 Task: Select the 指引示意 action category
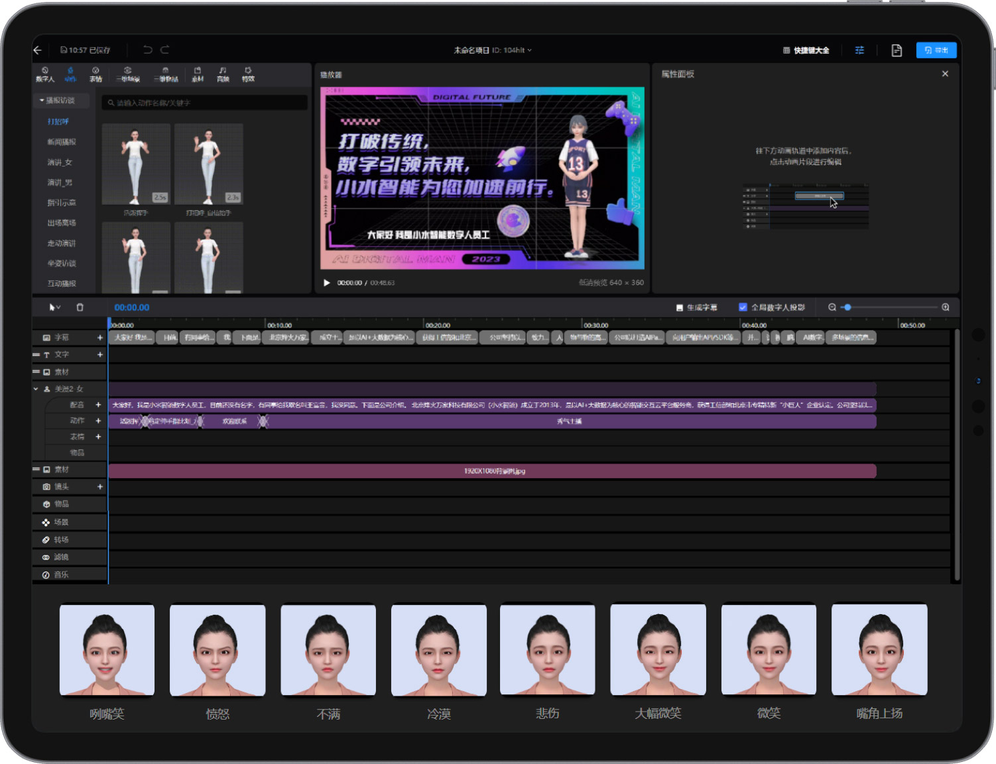62,202
